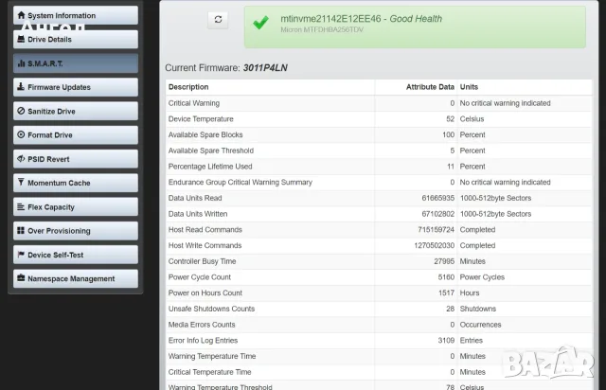Select drive name mtinvme21142E12EE46

tap(330, 19)
